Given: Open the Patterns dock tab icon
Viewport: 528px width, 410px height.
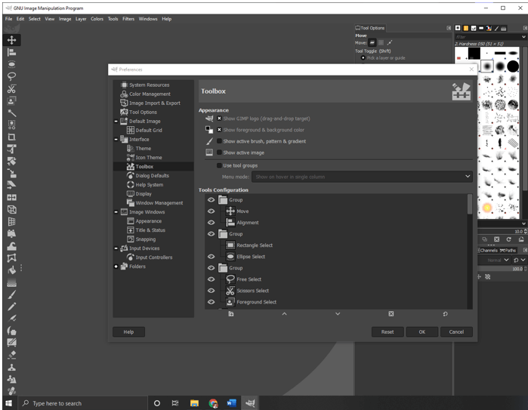Looking at the screenshot, I should [x=466, y=28].
